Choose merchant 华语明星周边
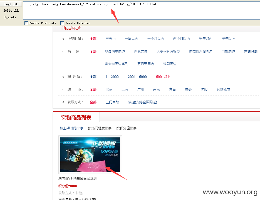 (115, 51)
